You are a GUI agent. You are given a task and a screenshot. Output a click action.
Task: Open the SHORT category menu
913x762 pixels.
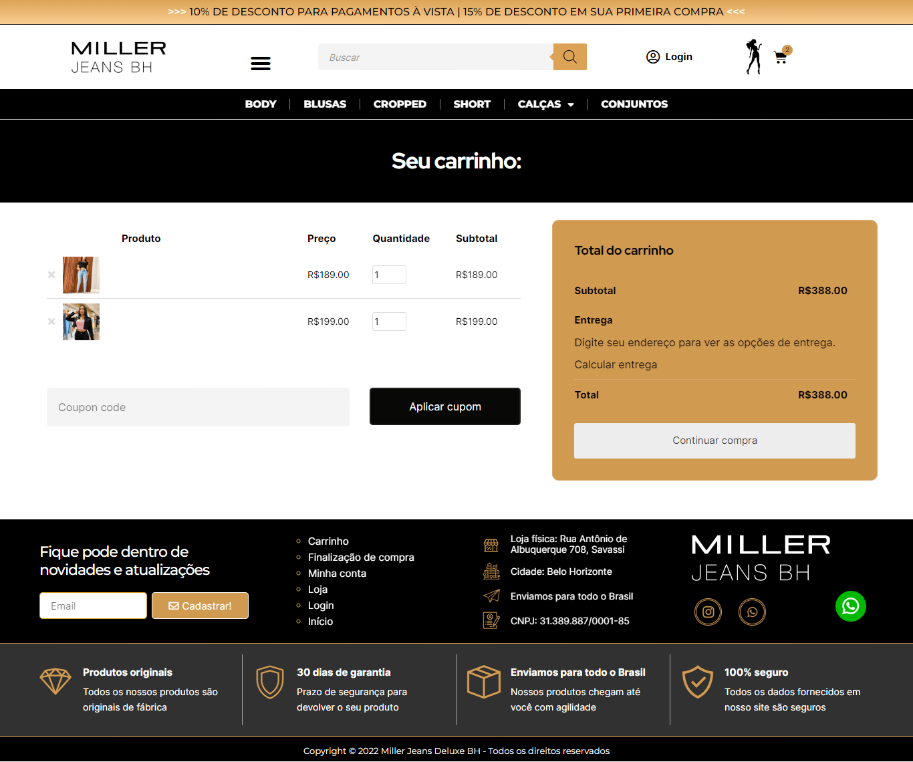pyautogui.click(x=472, y=104)
